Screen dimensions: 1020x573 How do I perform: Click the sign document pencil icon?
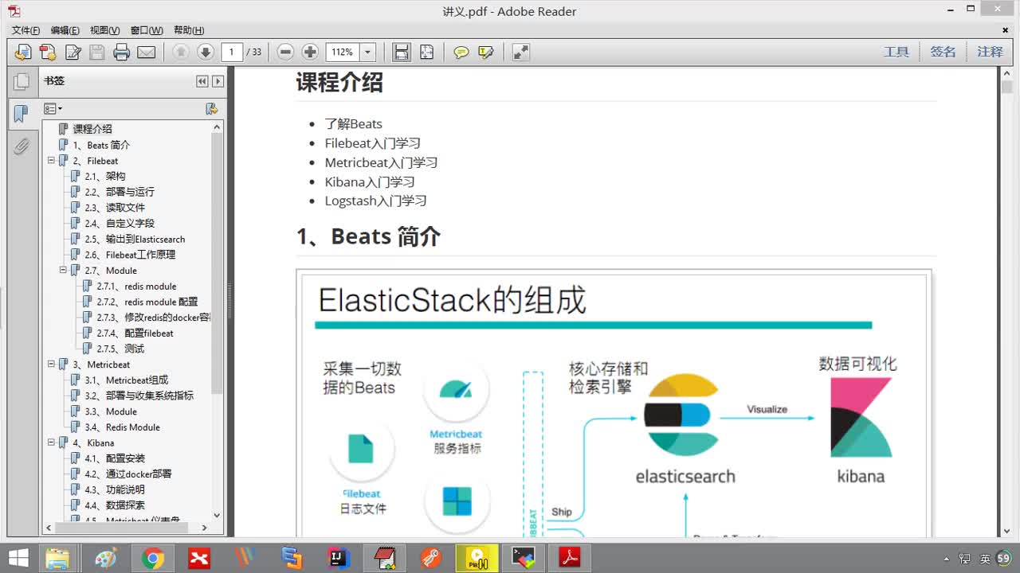pyautogui.click(x=73, y=53)
